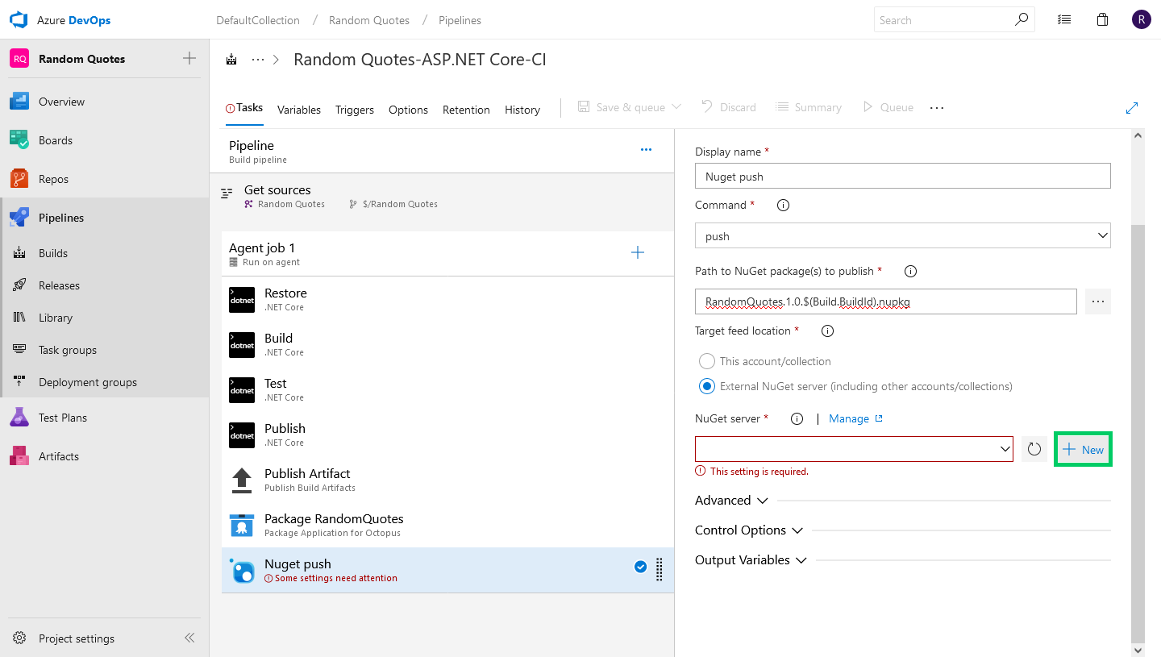Screen dimensions: 1161x657
Task: Add a task to Agent job 1
Action: click(x=638, y=253)
